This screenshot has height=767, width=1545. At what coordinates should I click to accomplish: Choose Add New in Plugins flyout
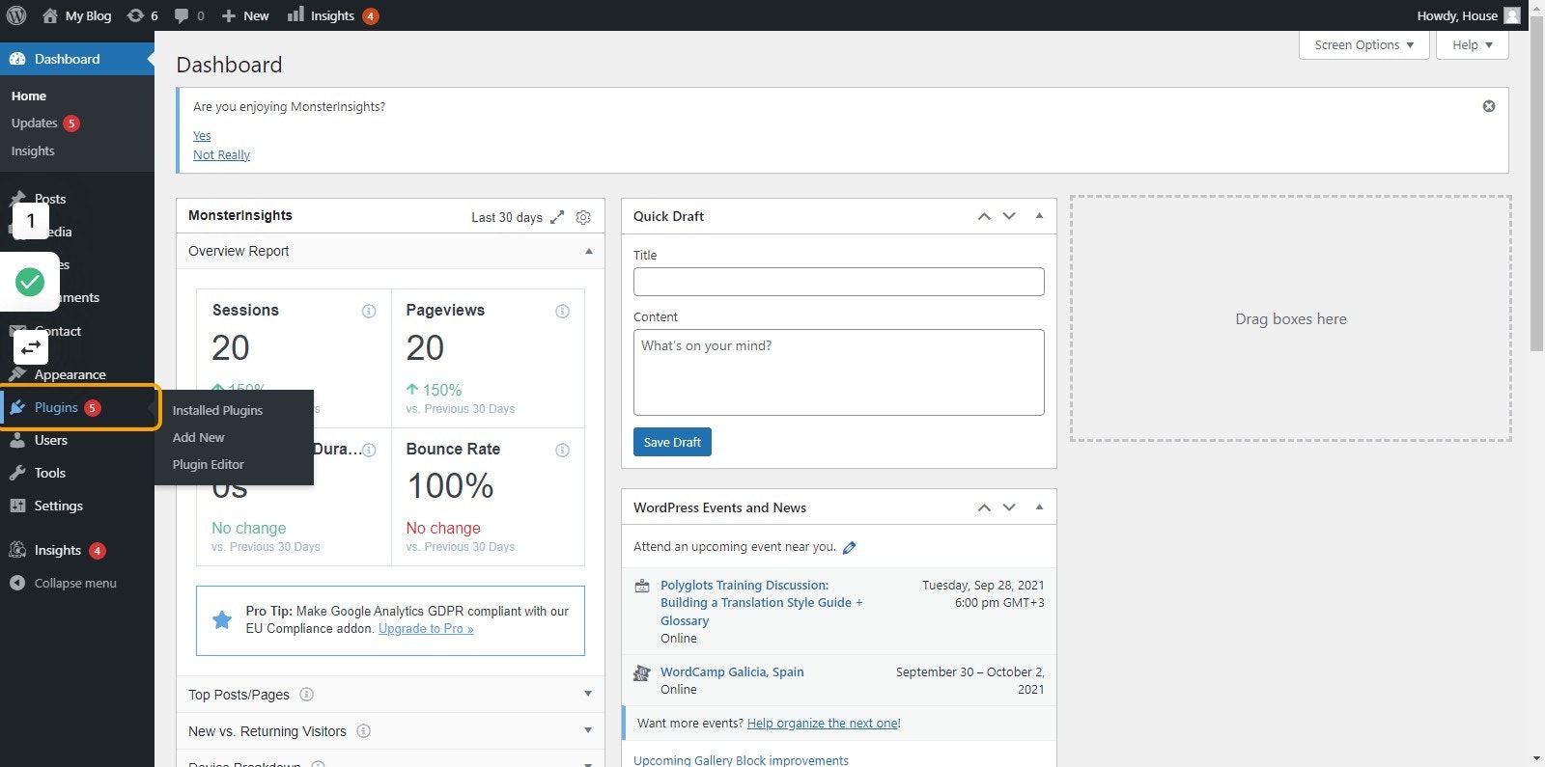click(x=198, y=438)
